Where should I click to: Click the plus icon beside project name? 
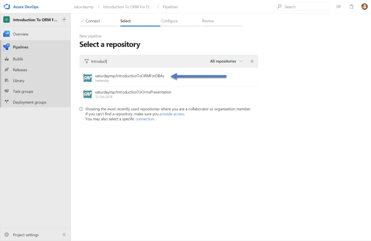(x=64, y=20)
